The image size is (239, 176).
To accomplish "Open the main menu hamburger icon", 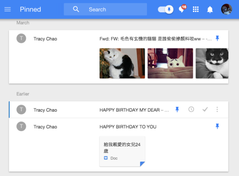I will click(7, 9).
